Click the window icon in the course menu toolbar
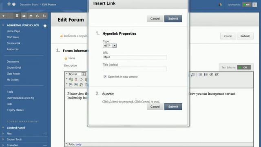Screen dimensions: 261x147 pos(31,16)
